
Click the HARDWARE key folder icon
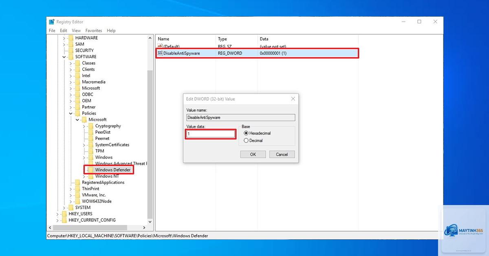pos(70,38)
